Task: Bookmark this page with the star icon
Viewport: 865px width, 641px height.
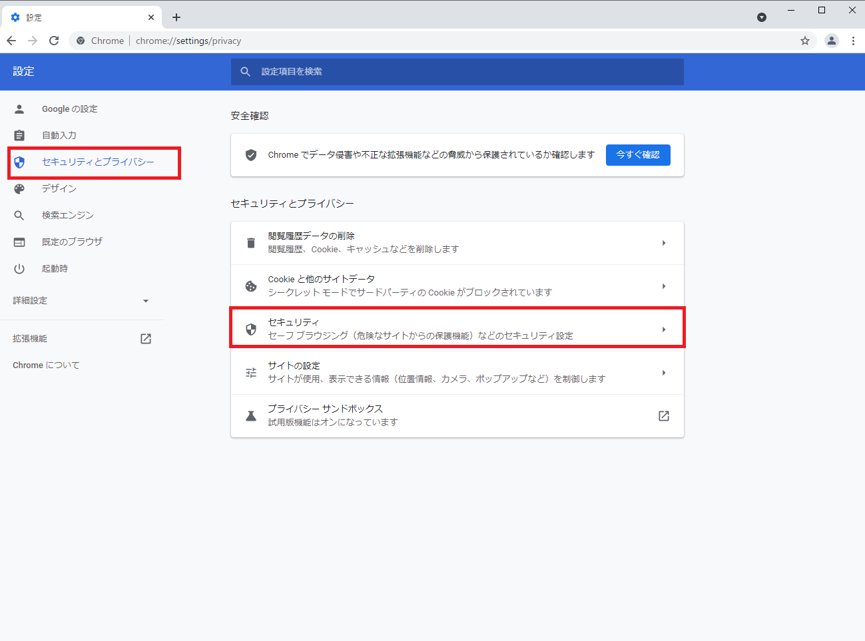Action: pos(805,41)
